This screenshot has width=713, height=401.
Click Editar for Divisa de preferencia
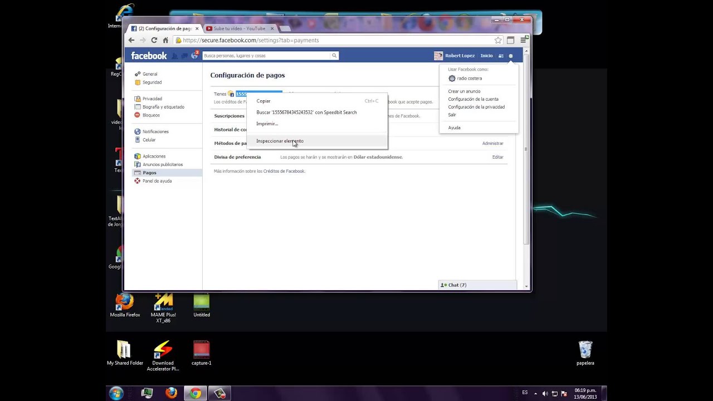coord(497,157)
